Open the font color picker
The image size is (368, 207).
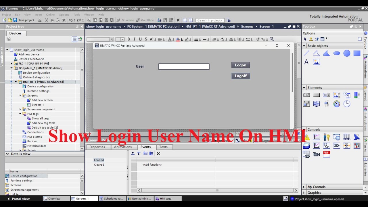170,39
